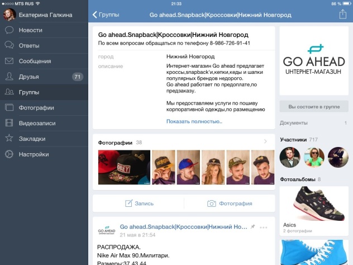
Task: Open the camo cap photo thumbnail
Action: tap(238, 167)
